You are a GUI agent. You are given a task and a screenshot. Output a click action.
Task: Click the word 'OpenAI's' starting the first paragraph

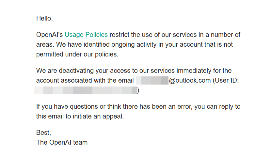(49, 35)
